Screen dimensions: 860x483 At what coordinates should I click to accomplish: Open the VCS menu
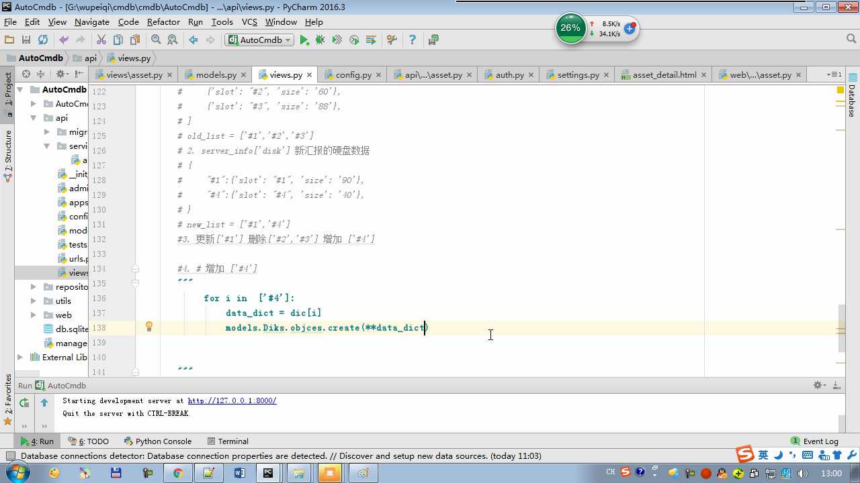tap(249, 21)
